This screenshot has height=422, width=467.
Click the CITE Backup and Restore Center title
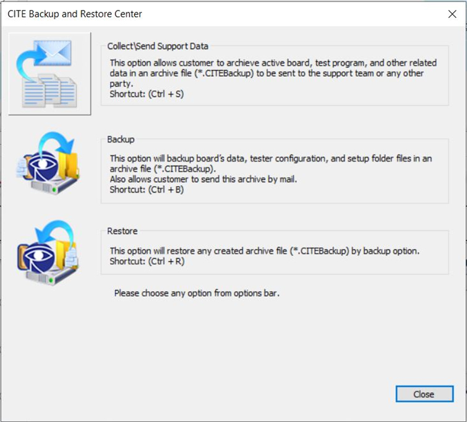tap(75, 14)
